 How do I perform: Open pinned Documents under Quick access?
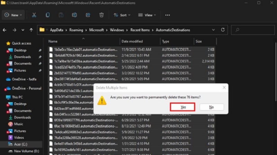(x=23, y=63)
